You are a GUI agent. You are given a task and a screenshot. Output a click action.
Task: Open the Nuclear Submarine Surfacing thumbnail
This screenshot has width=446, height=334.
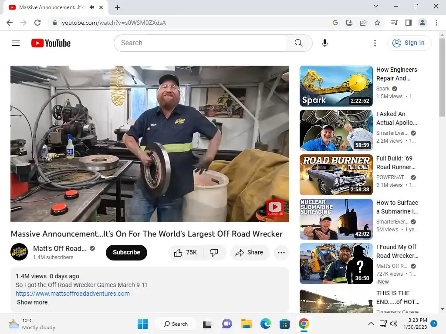click(336, 219)
